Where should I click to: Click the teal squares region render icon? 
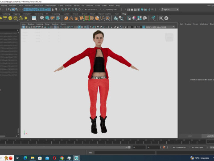coord(153,18)
